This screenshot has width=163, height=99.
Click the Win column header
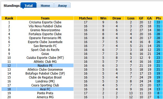pos(103,18)
